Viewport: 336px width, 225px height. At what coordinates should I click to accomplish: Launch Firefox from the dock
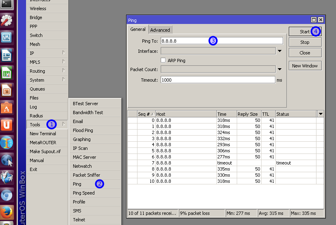[6, 212]
